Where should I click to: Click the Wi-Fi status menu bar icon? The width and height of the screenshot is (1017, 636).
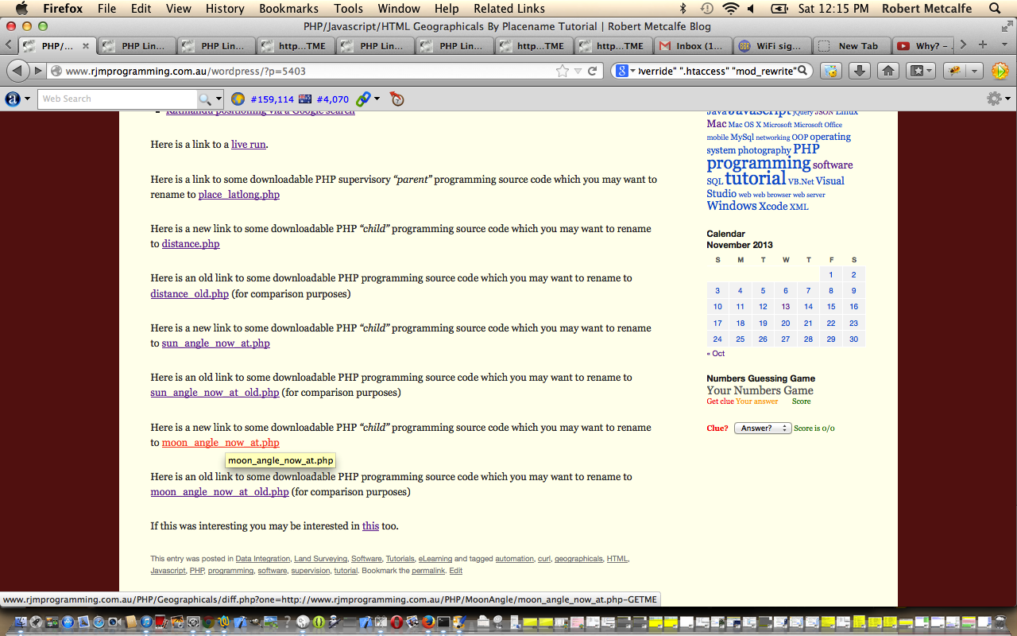730,9
